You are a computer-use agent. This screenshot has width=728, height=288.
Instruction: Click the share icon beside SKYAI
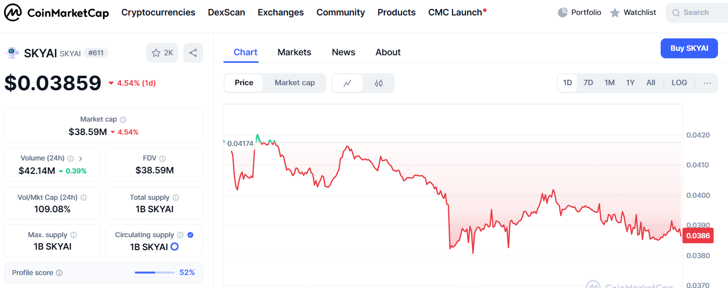point(193,53)
